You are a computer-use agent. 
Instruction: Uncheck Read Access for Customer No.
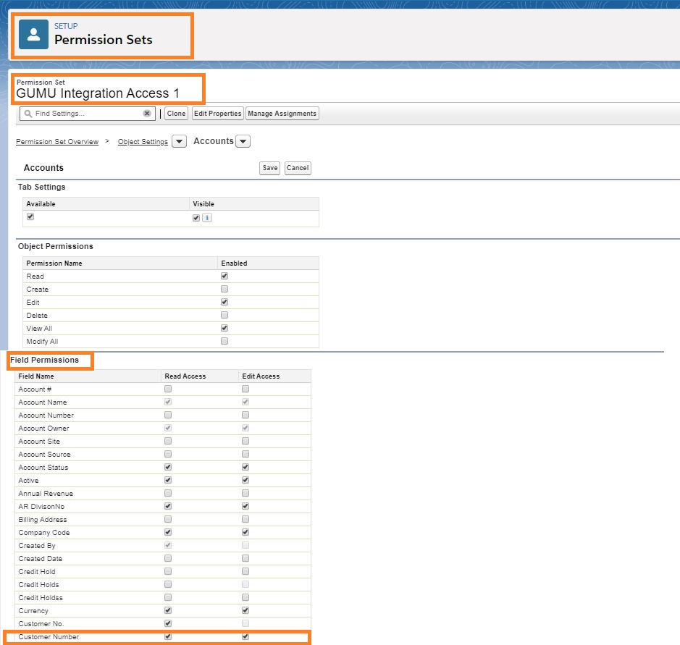coord(168,623)
